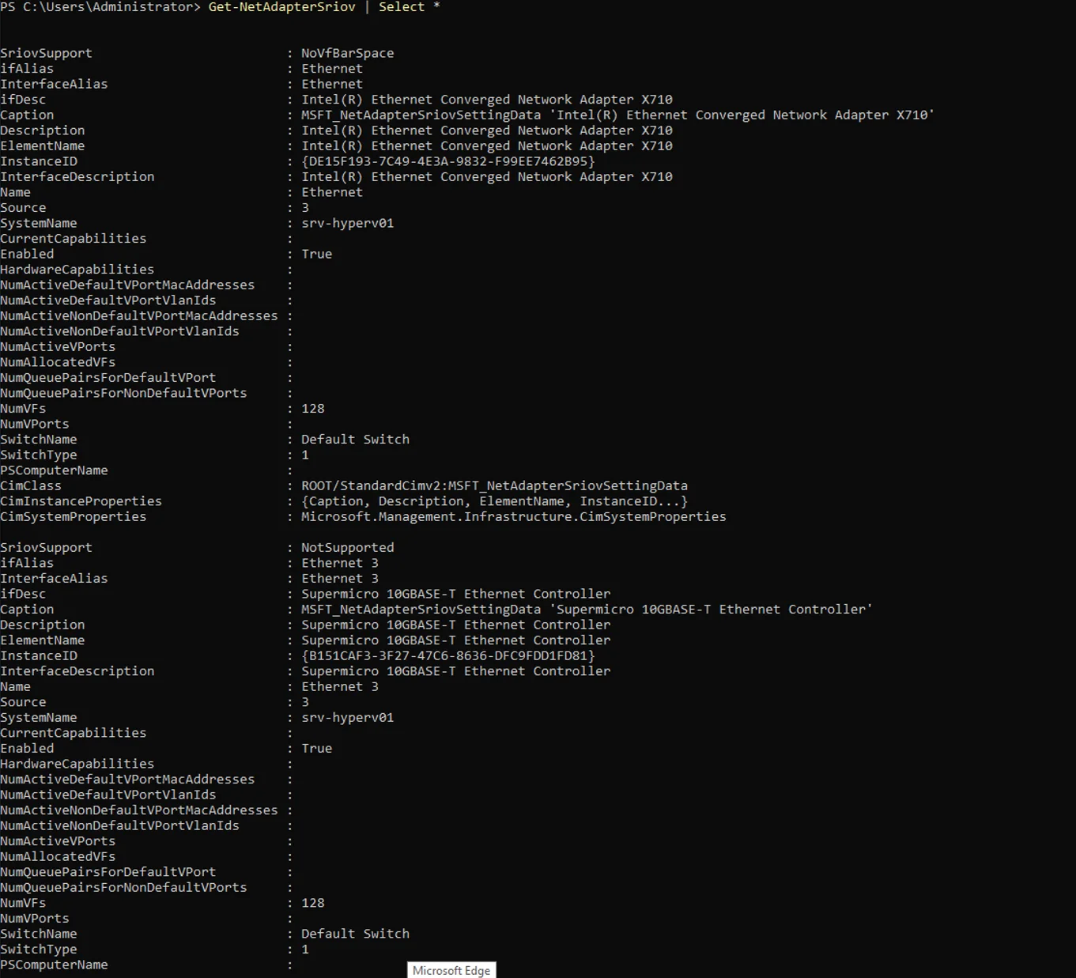The image size is (1076, 978).
Task: Click the Supermicro value in the Description row
Action: 456,625
